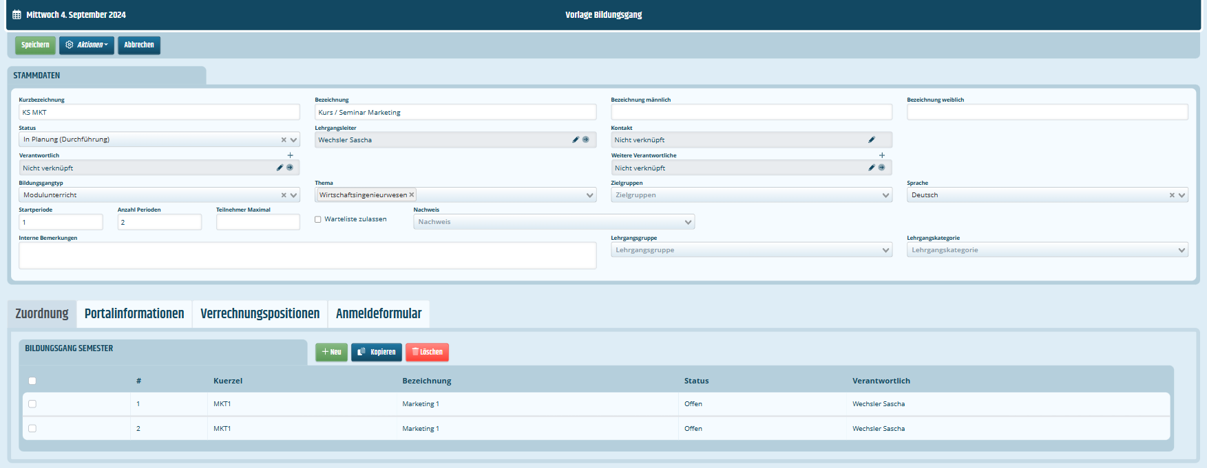
Task: Click MKT1 cell in row 1
Action: click(x=222, y=404)
